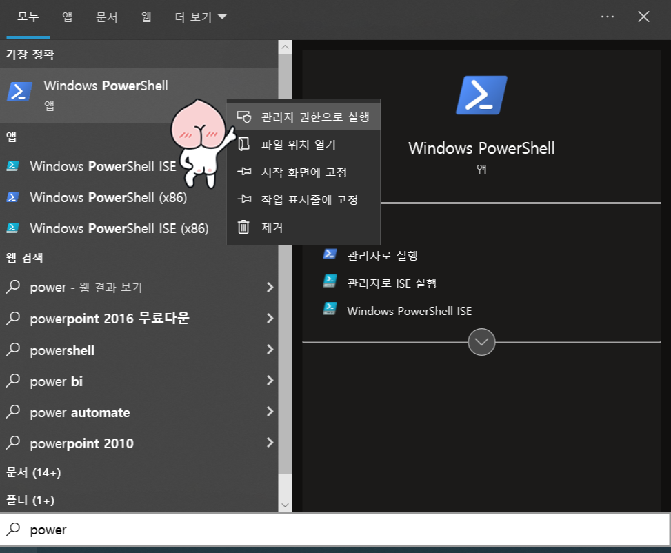Click shield icon beside 관리자 권한으로 실행
This screenshot has height=553, width=671.
(244, 117)
